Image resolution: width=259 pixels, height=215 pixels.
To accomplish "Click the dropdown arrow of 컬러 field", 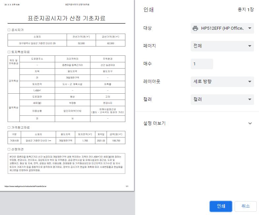I will tap(250, 99).
